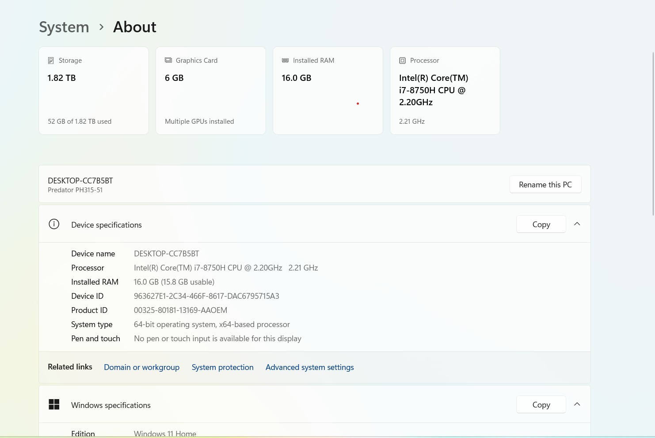
Task: Click the Installed RAM chip icon
Action: click(x=286, y=61)
